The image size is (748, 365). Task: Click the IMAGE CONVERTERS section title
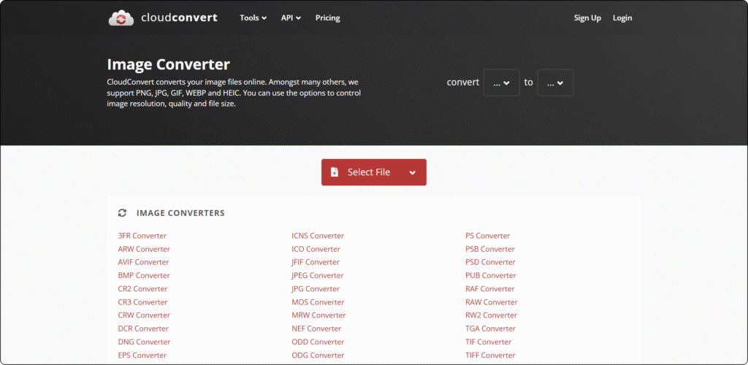pos(180,213)
